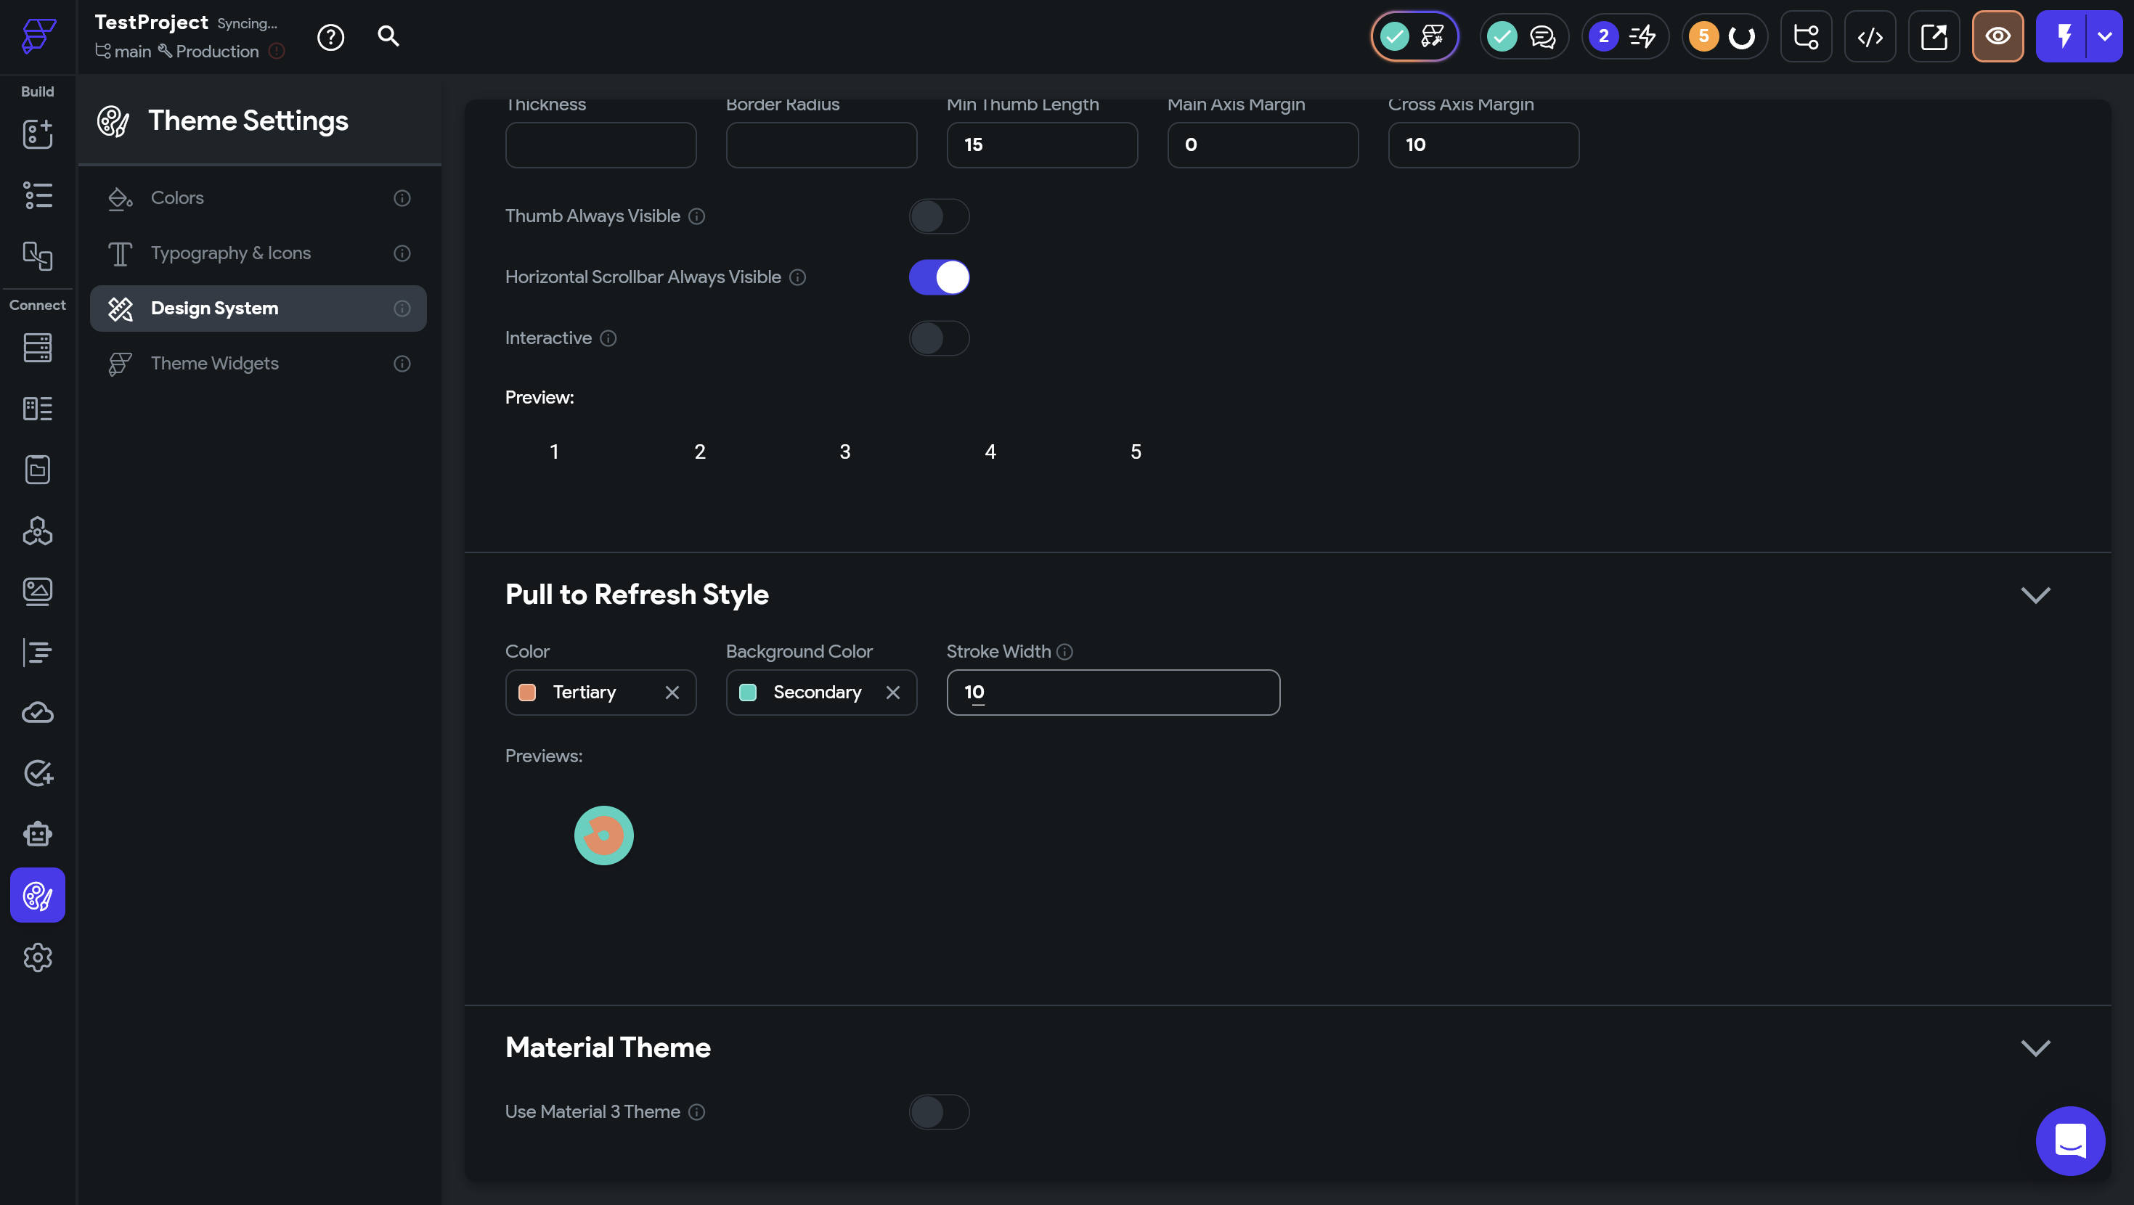
Task: Open the developer code view icon
Action: pyautogui.click(x=1870, y=37)
